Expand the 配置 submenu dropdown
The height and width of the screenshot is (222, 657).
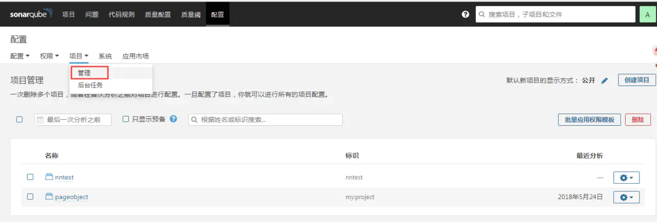[20, 56]
